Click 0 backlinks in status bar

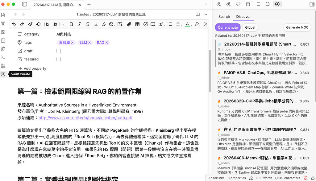[x=216, y=178]
